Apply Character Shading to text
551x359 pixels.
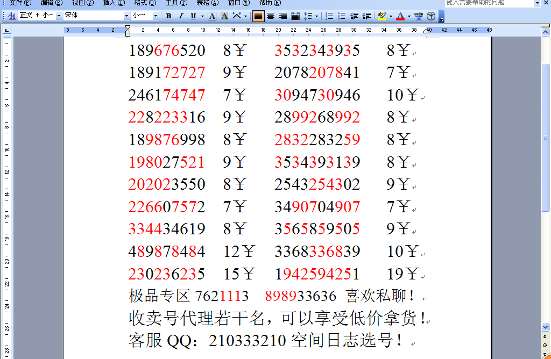click(x=224, y=16)
